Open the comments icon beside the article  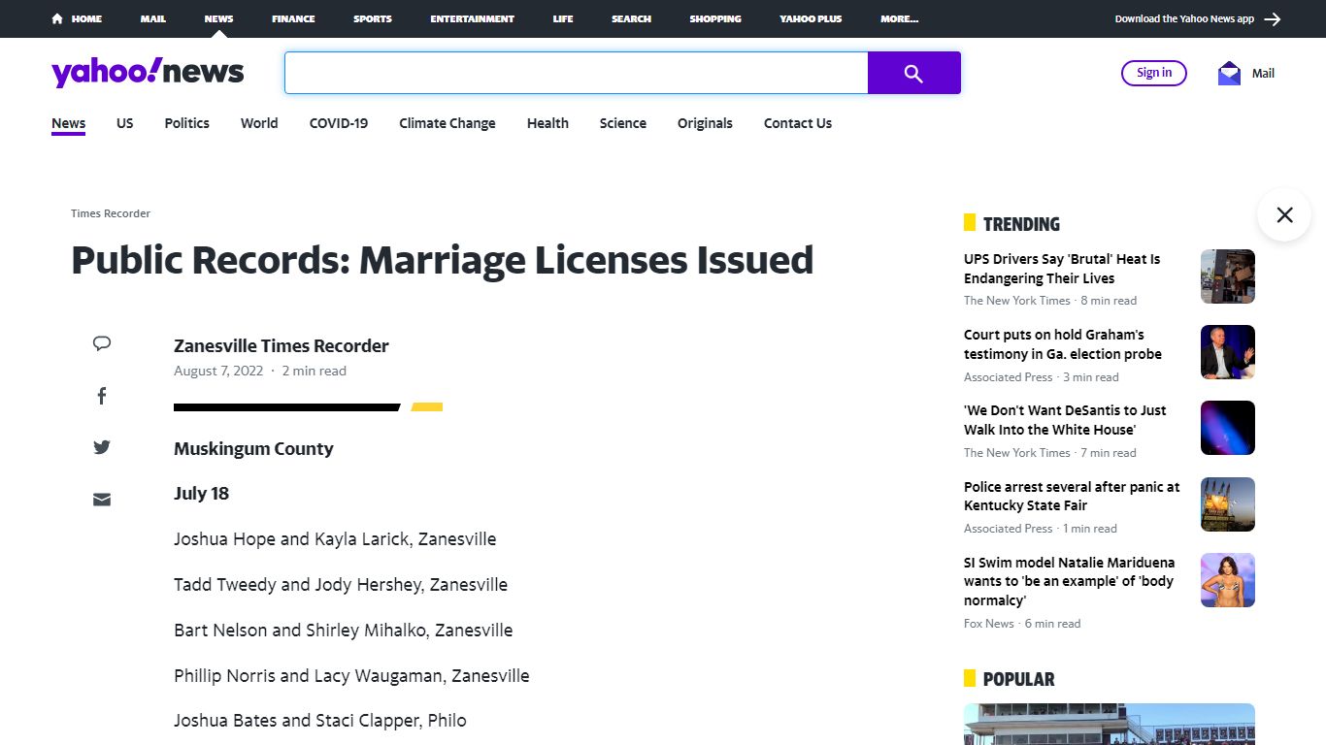[x=102, y=343]
